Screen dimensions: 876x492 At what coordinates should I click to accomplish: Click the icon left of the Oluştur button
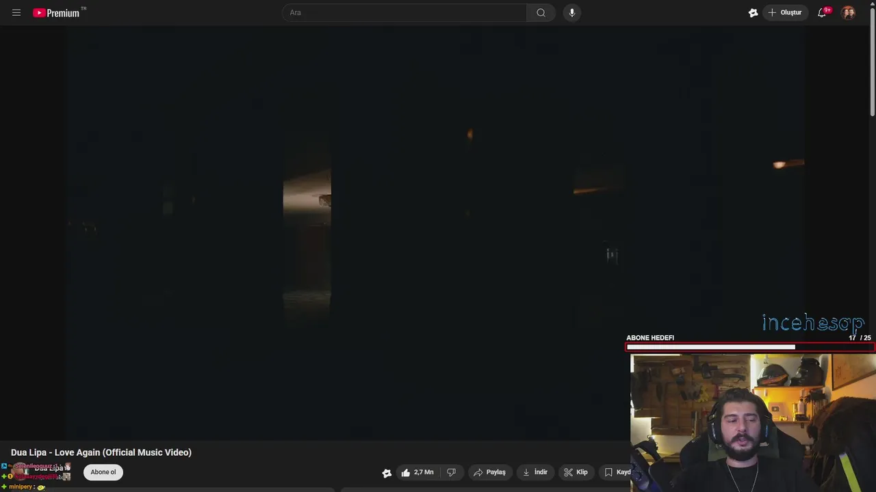click(x=753, y=12)
